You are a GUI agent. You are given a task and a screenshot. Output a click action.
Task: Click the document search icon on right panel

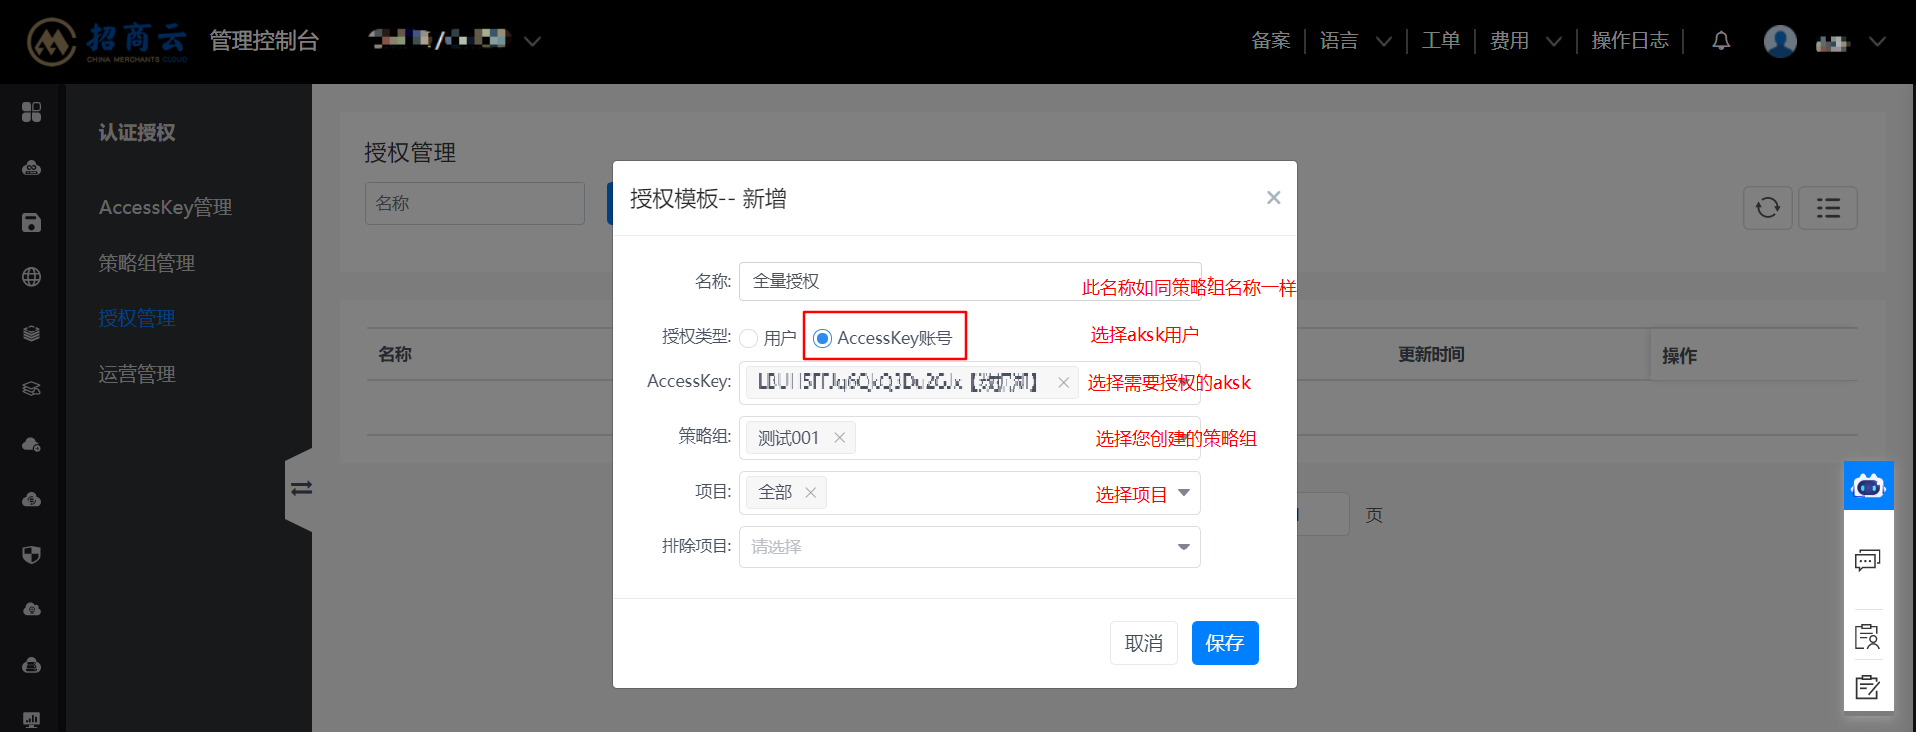(1867, 637)
